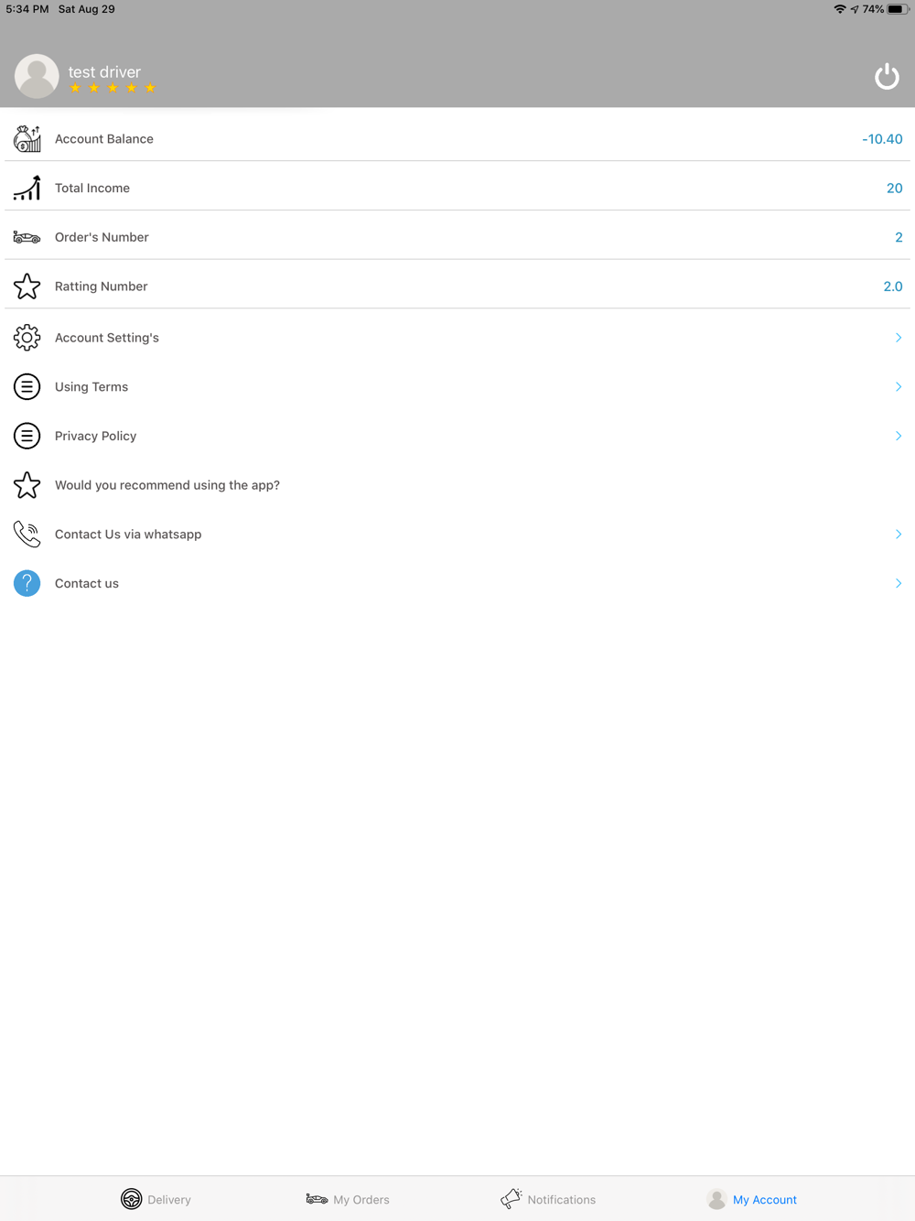Screen dimensions: 915x1221
Task: Switch to the Delivery tab
Action: (156, 1199)
